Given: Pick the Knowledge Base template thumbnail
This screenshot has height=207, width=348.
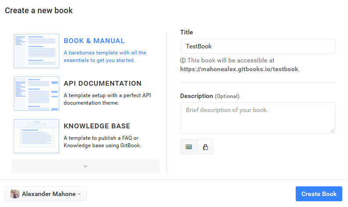Looking at the screenshot, I should pyautogui.click(x=36, y=136).
